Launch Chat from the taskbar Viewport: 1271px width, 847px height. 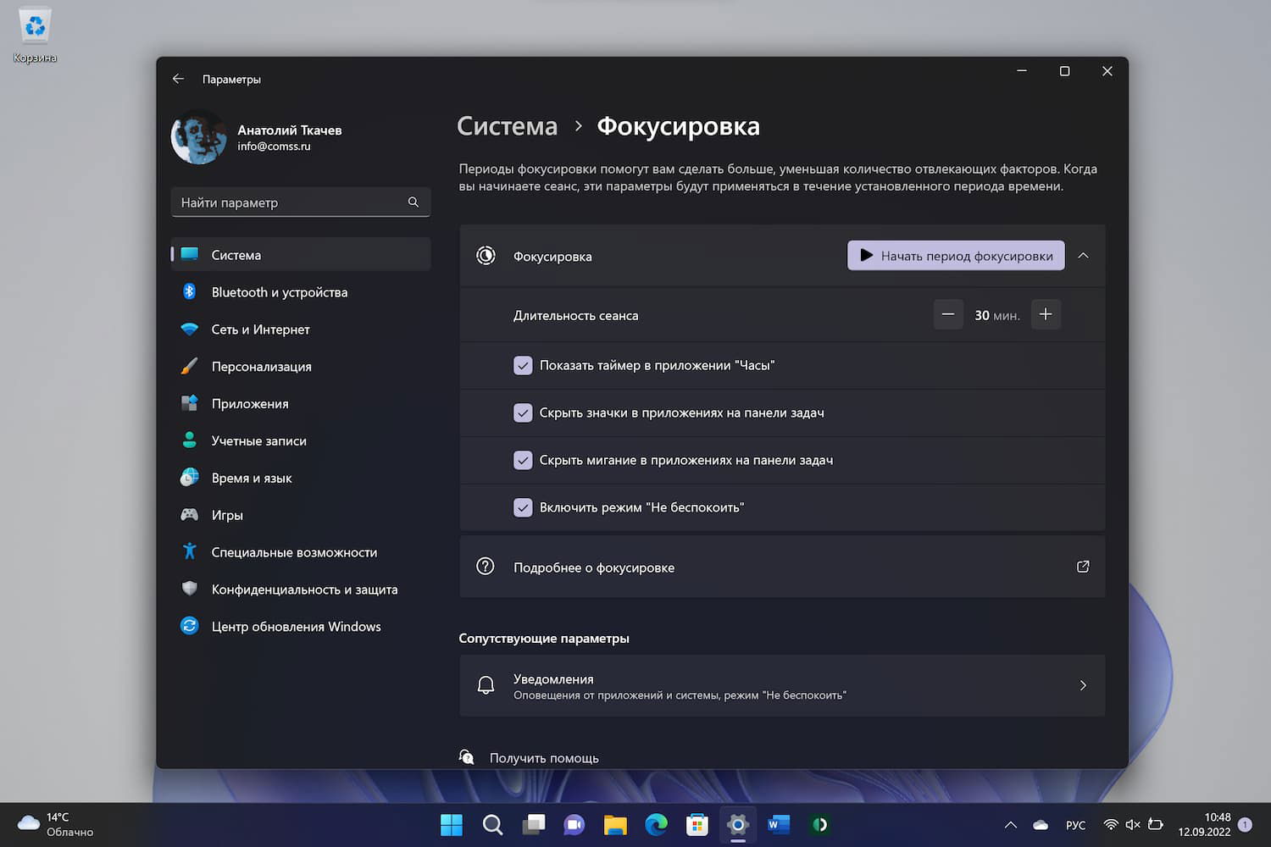[x=574, y=824]
